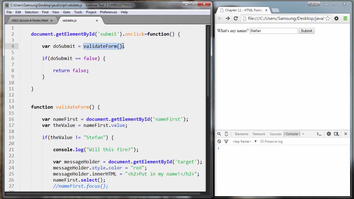Clear the console log icon
Image resolution: width=354 pixels, height=199 pixels.
coord(219,141)
